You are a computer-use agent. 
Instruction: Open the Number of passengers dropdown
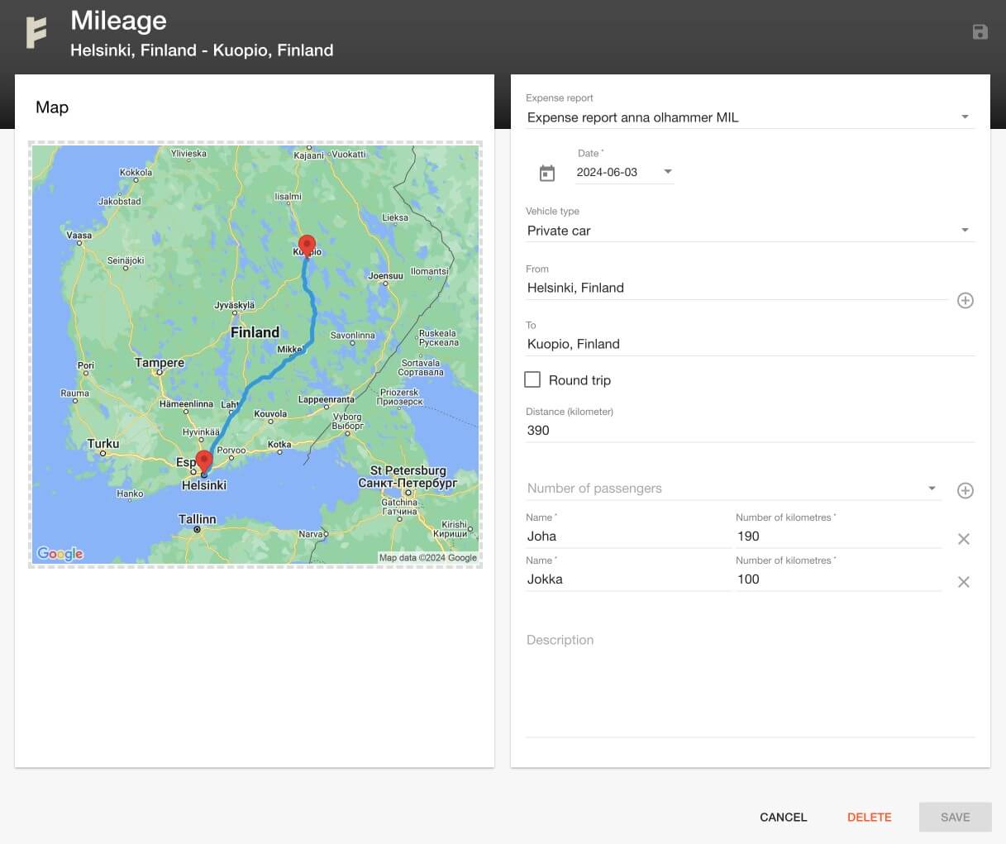(x=932, y=489)
